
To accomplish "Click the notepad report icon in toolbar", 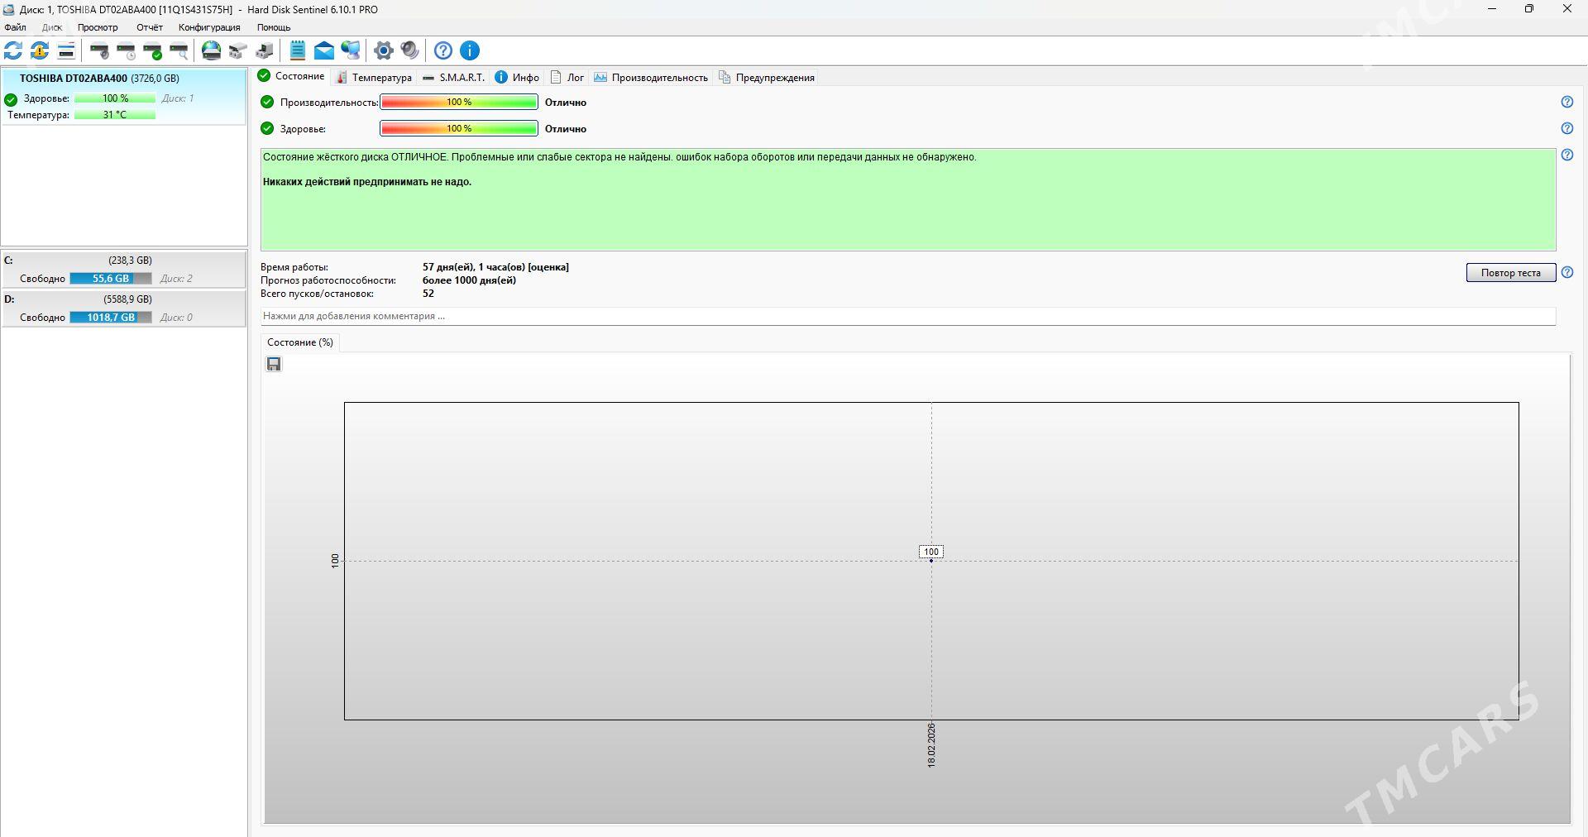I will tap(298, 50).
